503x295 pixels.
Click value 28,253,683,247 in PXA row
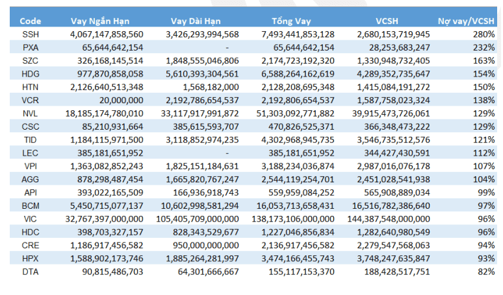tap(400, 48)
